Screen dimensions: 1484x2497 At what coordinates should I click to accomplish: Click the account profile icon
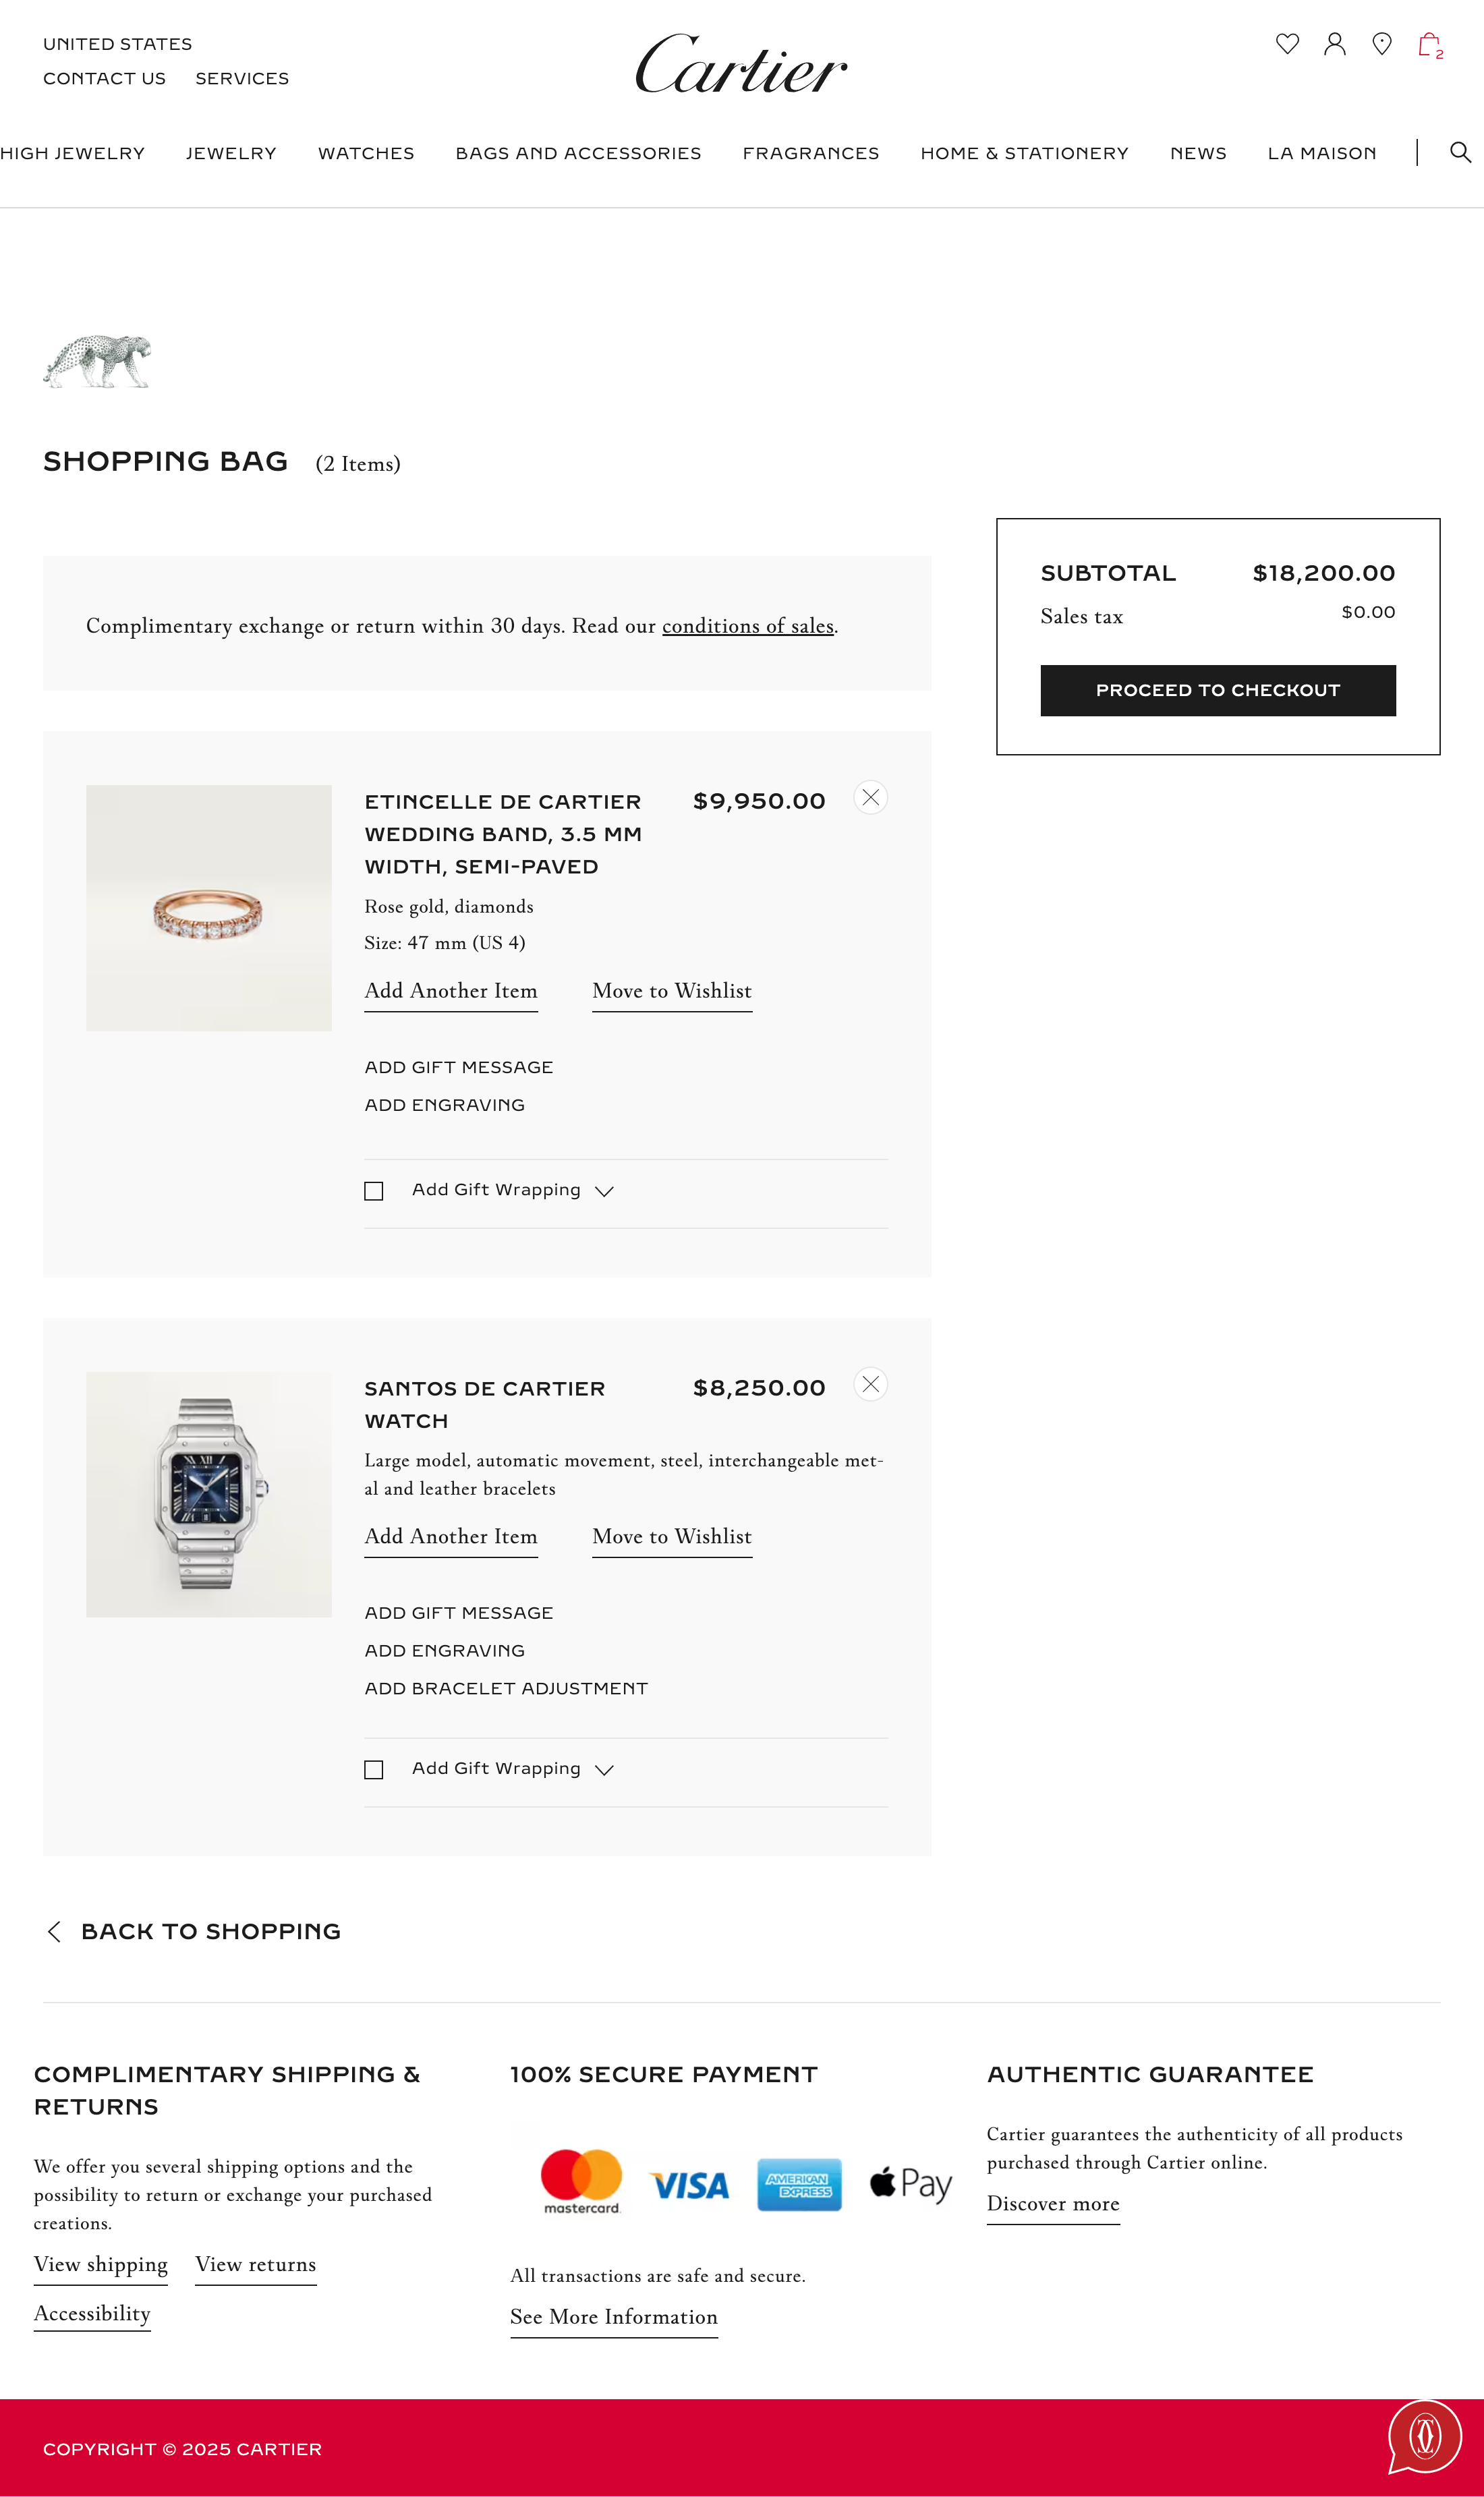click(1334, 44)
